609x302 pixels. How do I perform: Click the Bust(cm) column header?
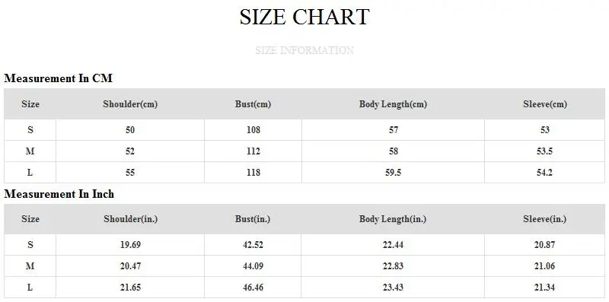click(x=253, y=104)
